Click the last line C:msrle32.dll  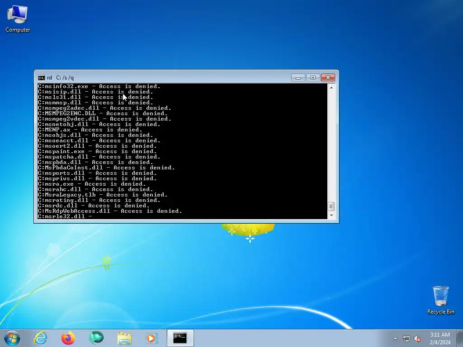click(x=65, y=216)
